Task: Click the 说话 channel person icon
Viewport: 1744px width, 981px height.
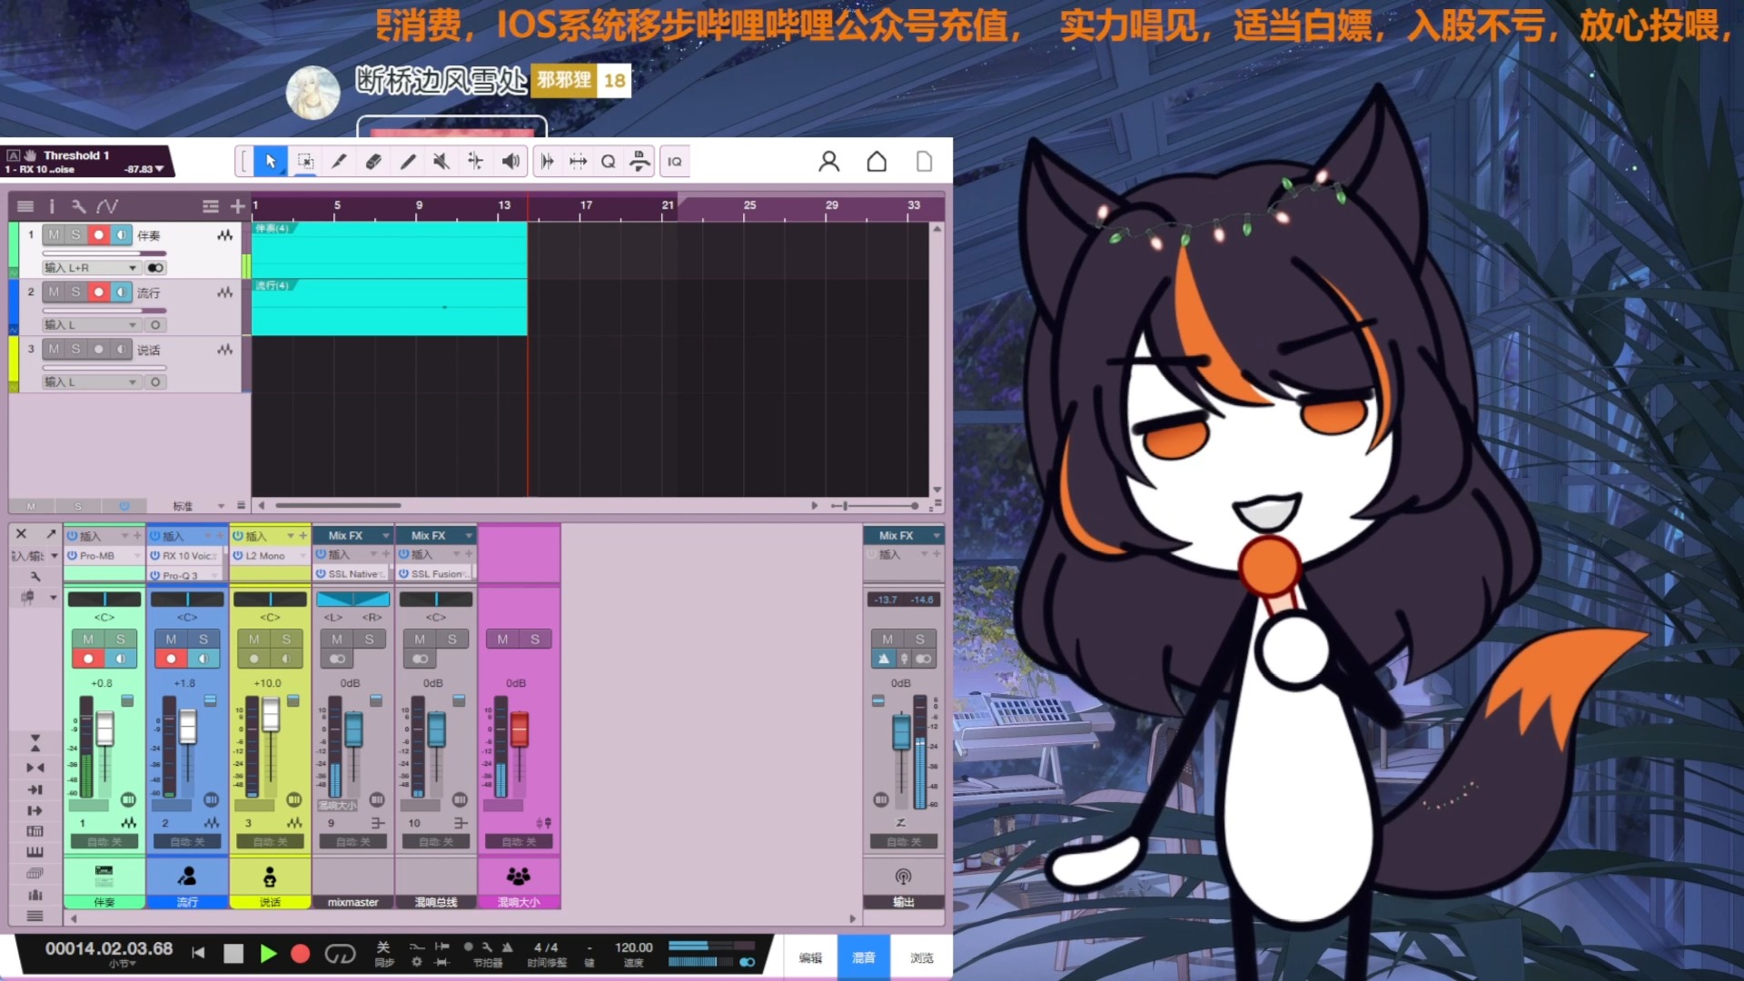Action: tap(270, 876)
